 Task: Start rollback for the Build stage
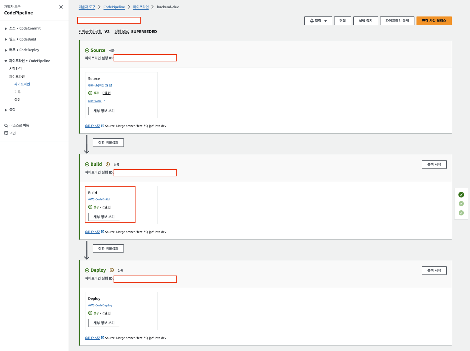[x=434, y=165]
